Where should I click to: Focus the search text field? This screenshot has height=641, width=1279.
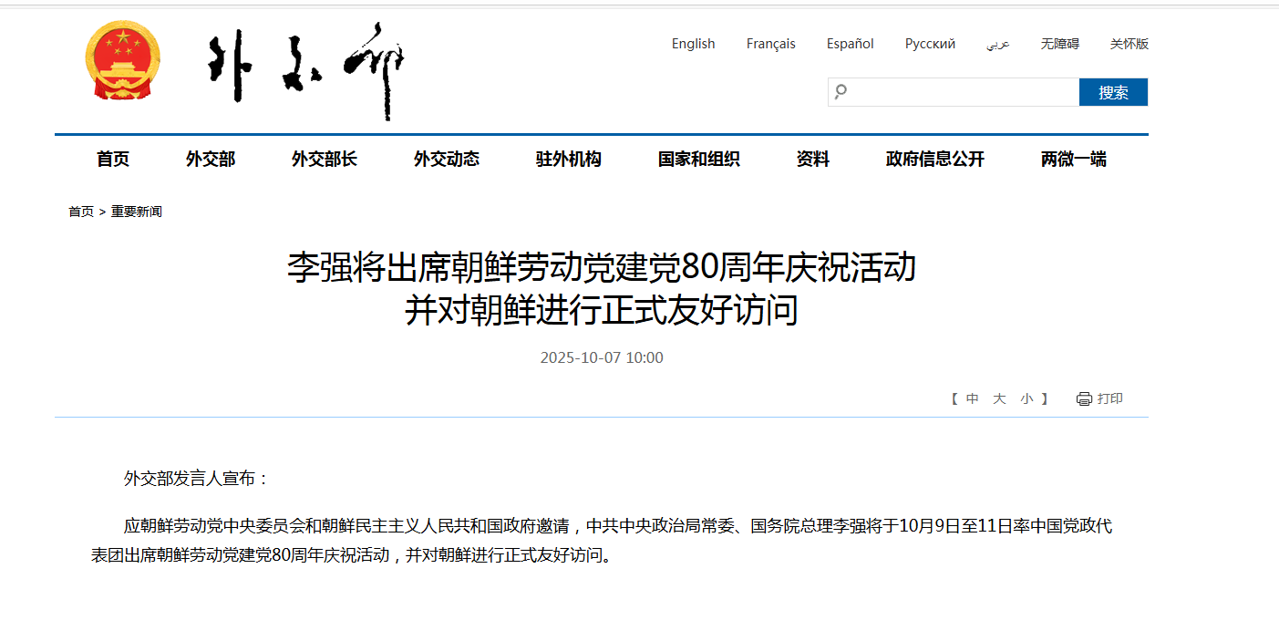[962, 92]
